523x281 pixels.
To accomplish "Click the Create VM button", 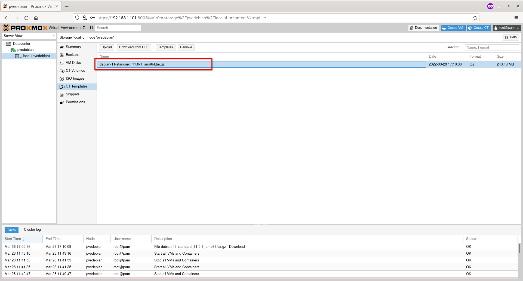I will (453, 28).
